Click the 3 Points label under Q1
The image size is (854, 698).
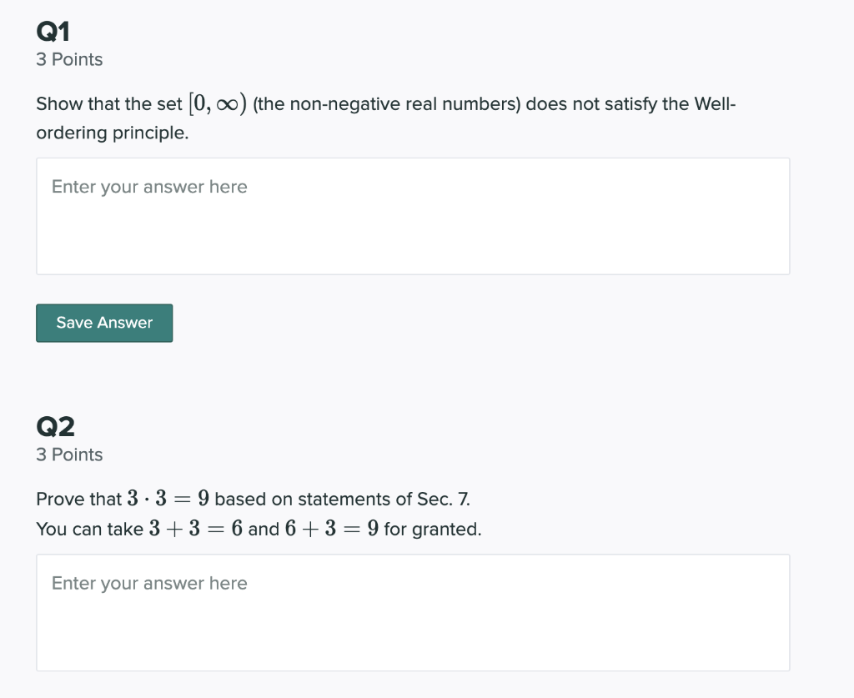69,59
